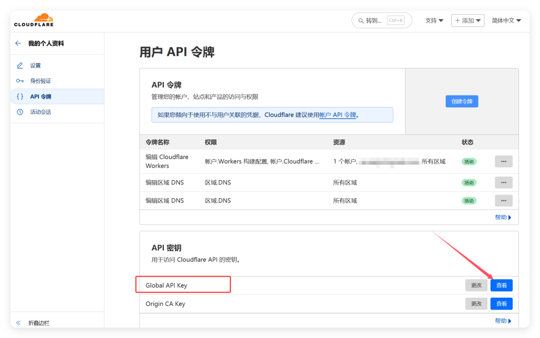Click the 资源 column header

point(339,142)
